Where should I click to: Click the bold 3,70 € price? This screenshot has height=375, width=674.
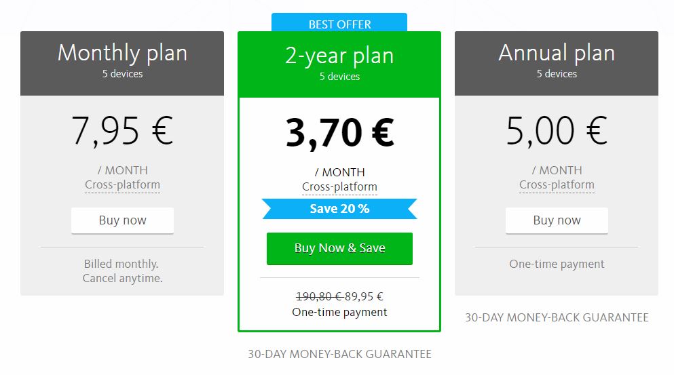339,133
